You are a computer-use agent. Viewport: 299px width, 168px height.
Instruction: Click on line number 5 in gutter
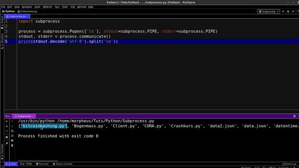pyautogui.click(x=6, y=42)
